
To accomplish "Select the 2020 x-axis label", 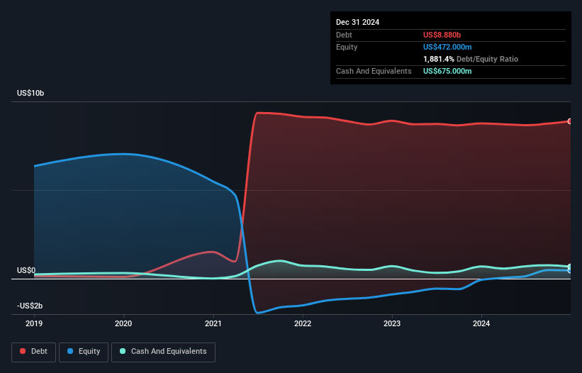I will [x=123, y=323].
